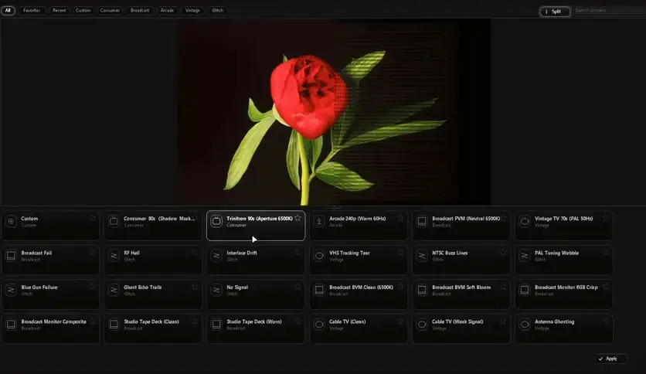Click the Apply button
The image size is (646, 374).
[611, 359]
